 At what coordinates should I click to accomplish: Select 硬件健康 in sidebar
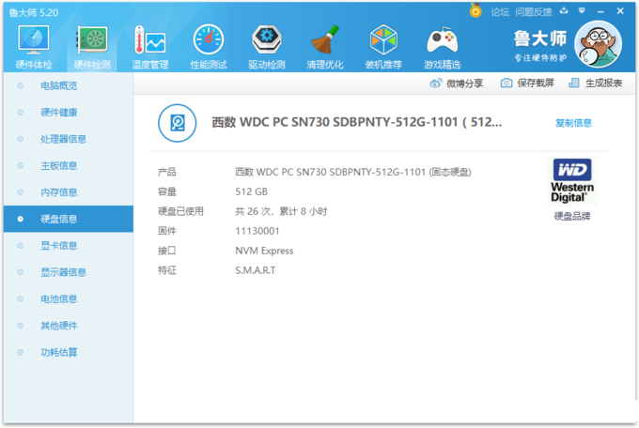69,113
